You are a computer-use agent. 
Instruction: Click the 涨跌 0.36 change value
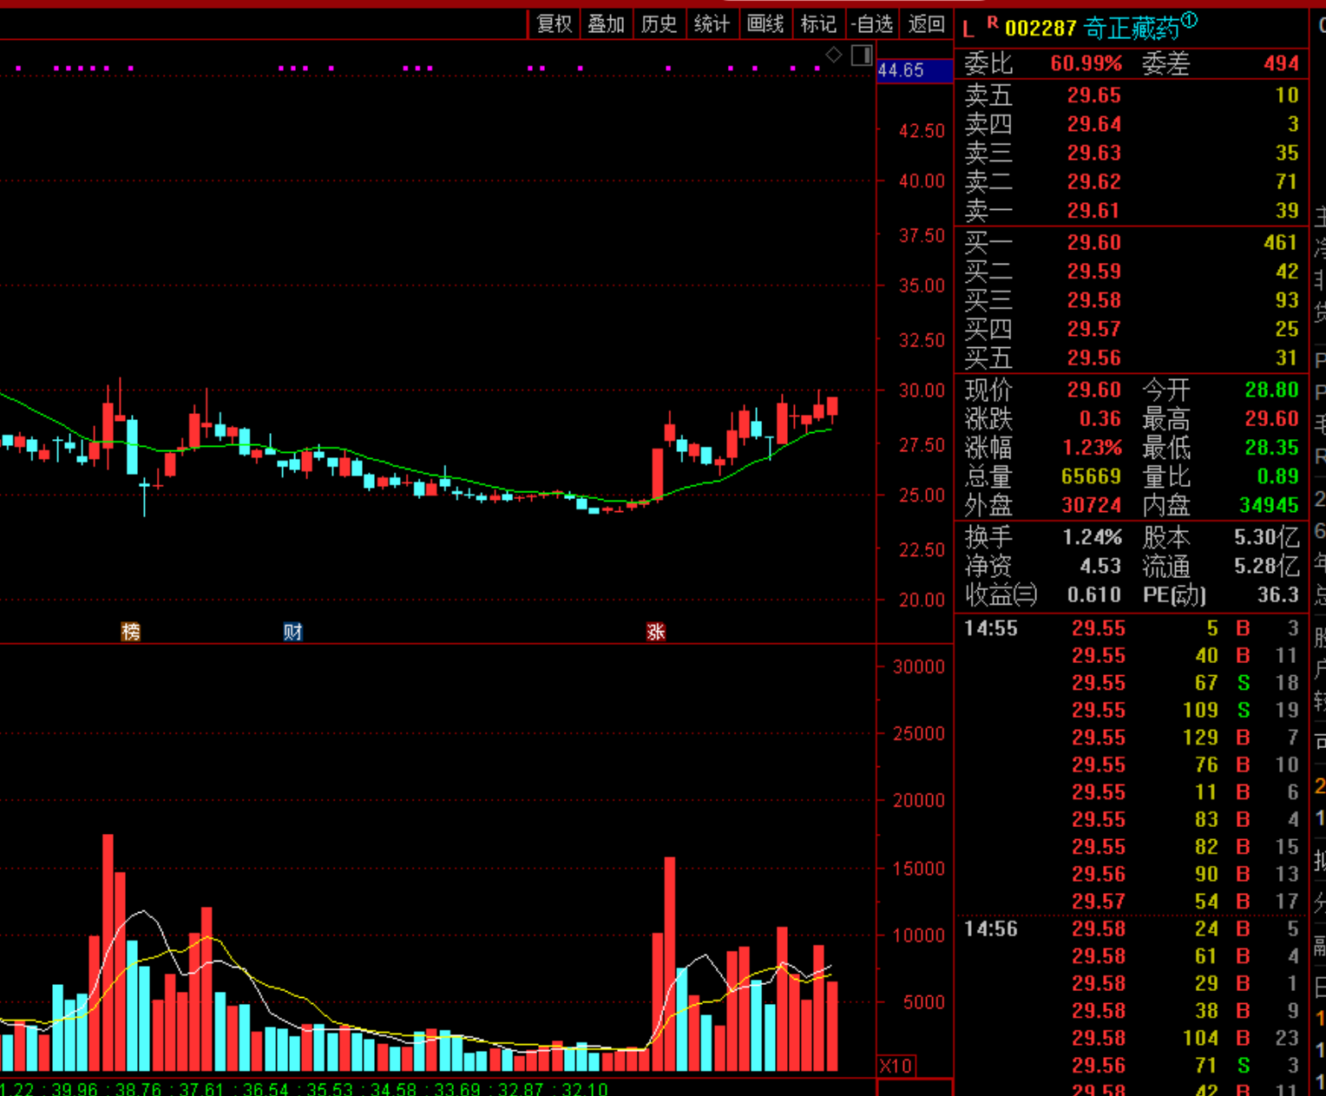coord(1100,418)
